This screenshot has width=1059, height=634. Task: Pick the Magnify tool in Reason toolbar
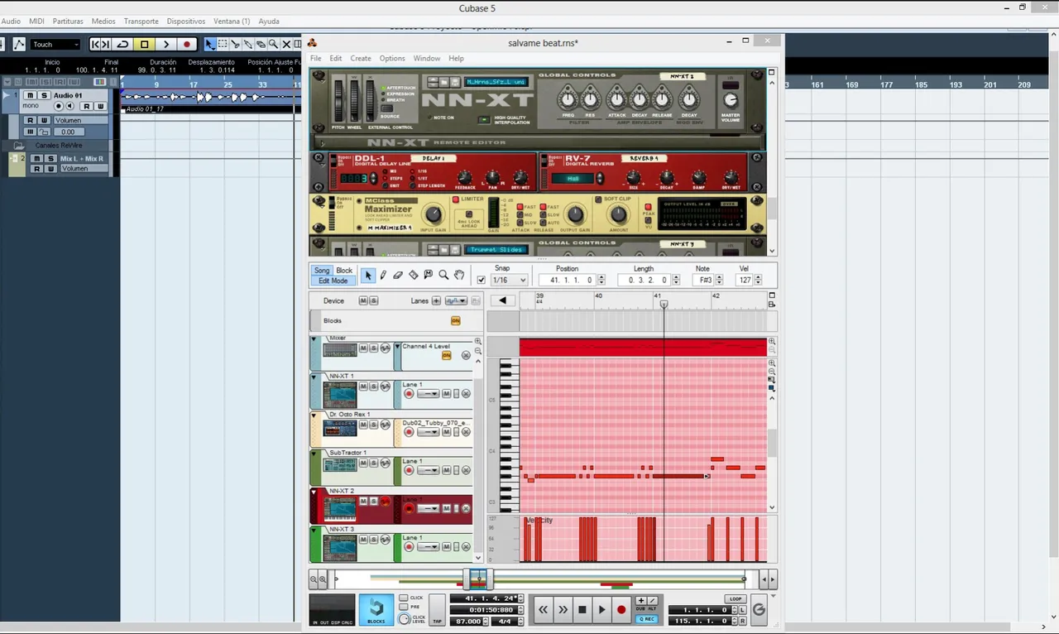(443, 275)
